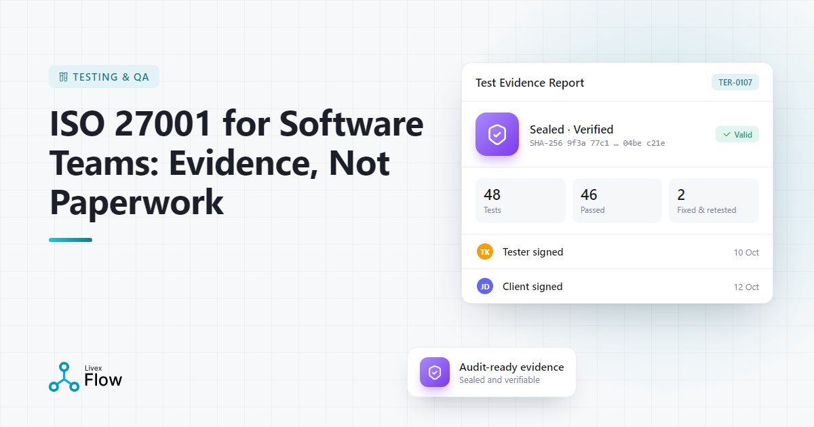Click the checkmark in the Valid badge
814x427 pixels.
pos(726,134)
